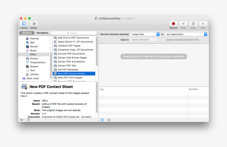Viewport: 227px width, 147px height.
Task: Show the variables list view icon
Action: pos(109,120)
